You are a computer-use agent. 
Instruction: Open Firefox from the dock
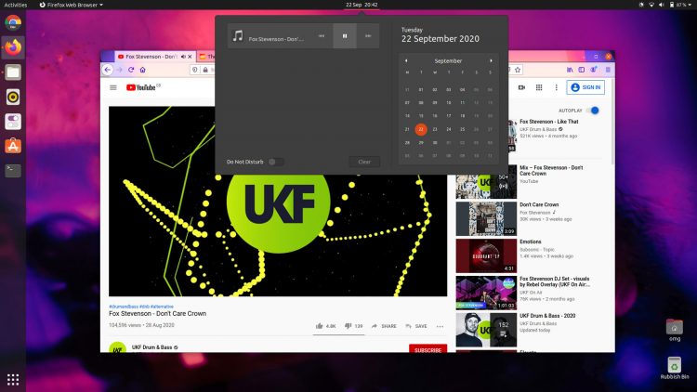coord(13,47)
